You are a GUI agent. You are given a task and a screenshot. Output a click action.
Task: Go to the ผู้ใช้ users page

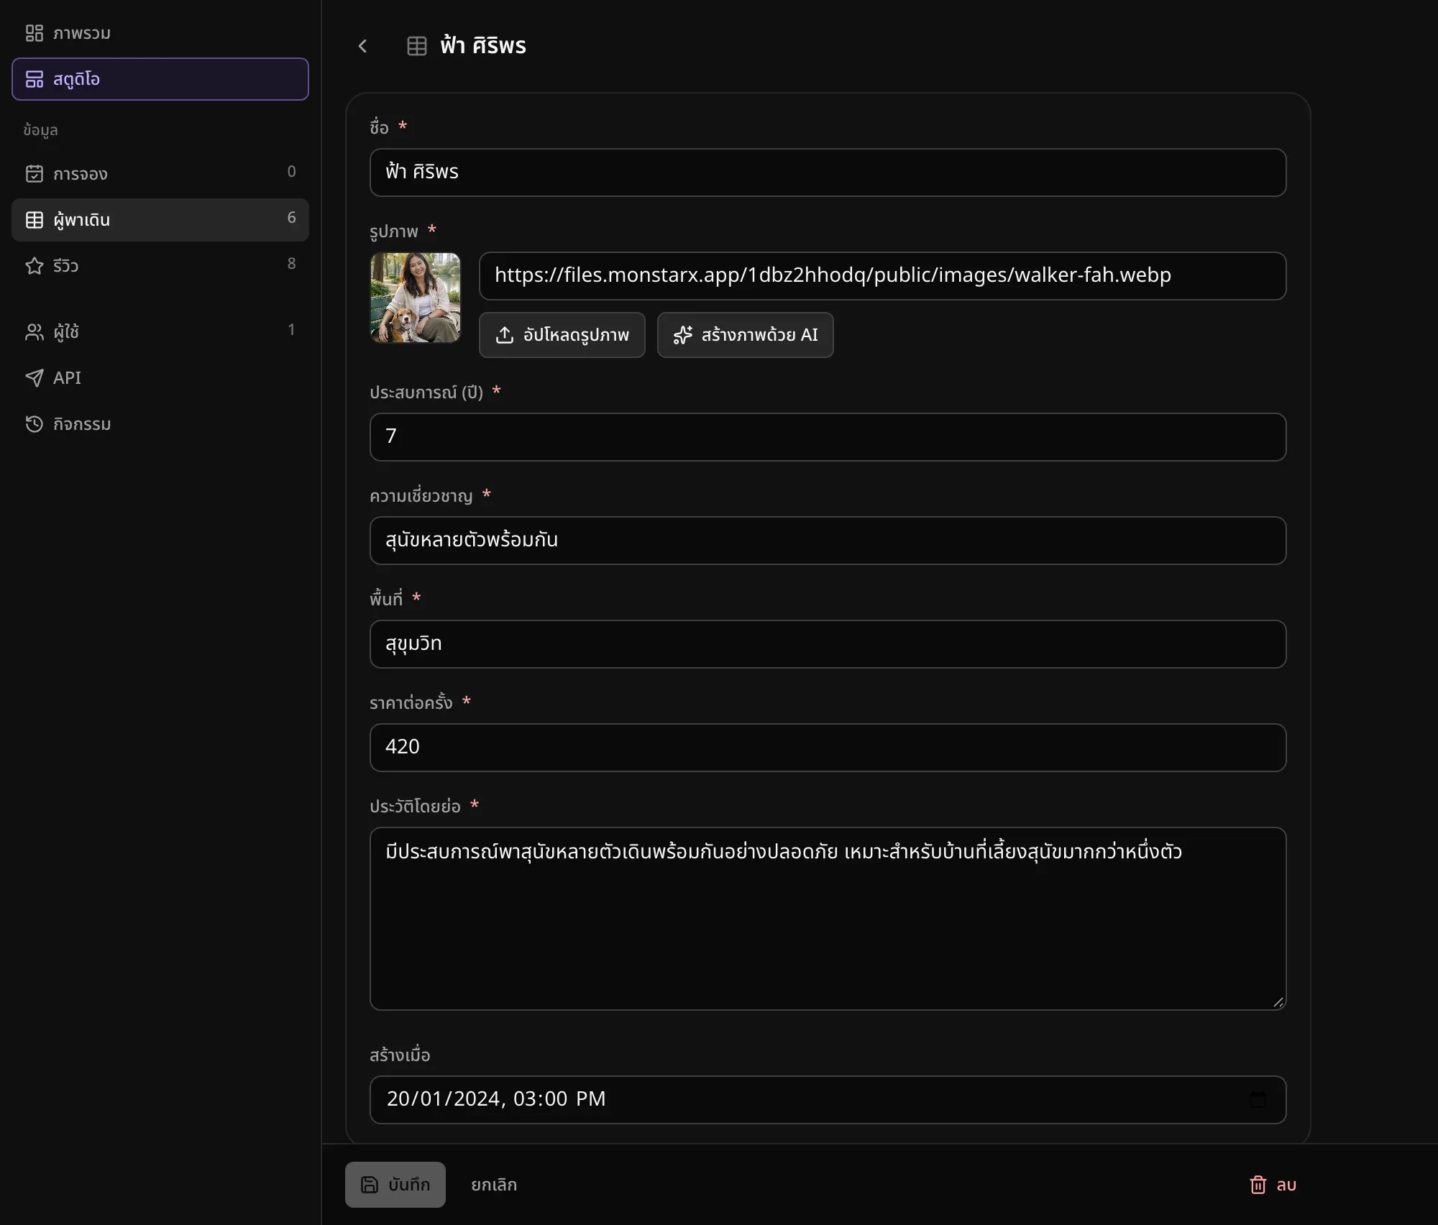pyautogui.click(x=160, y=331)
